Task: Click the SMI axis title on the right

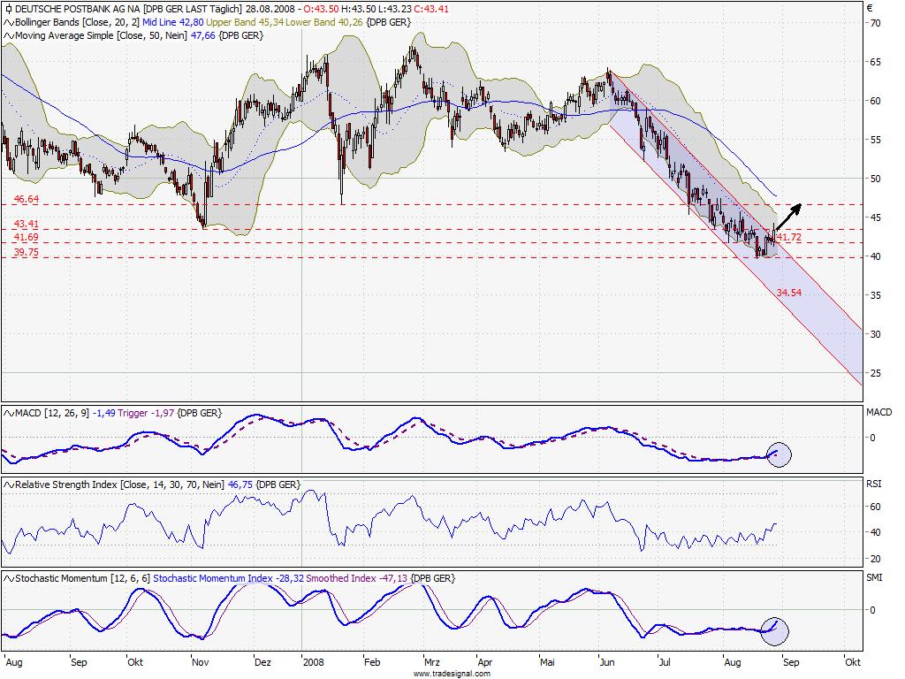Action: pos(874,577)
